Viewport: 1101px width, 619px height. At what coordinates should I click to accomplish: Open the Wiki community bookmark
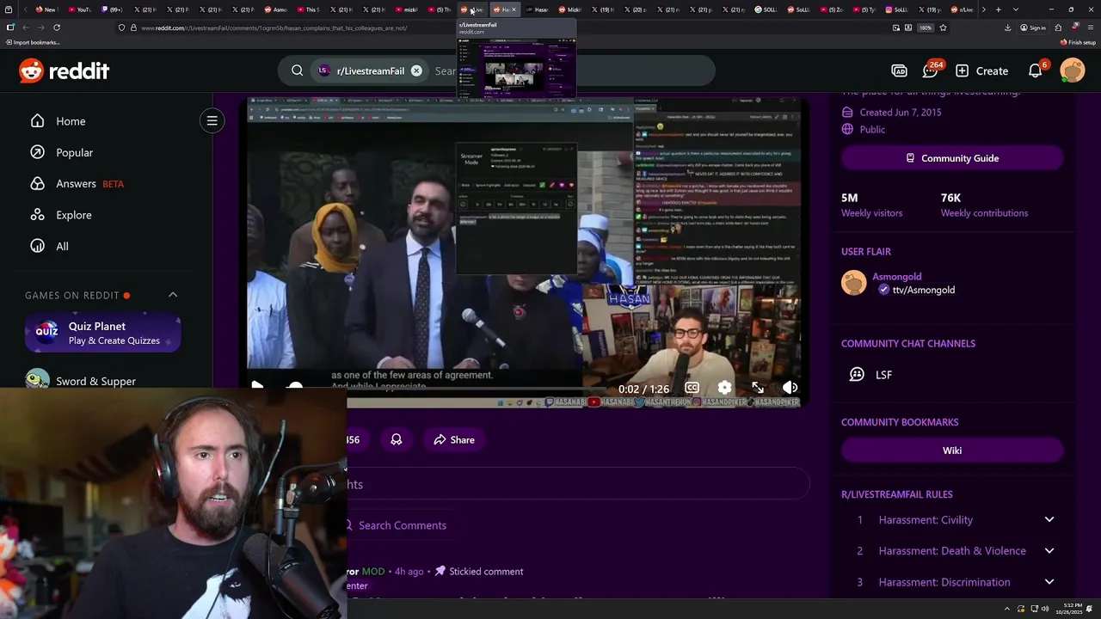click(x=952, y=450)
